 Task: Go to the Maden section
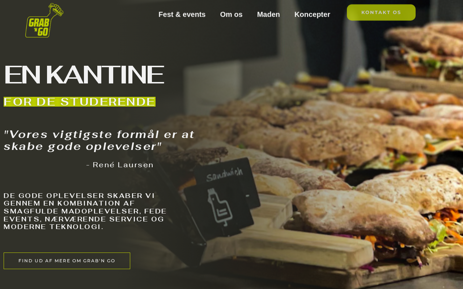268,14
